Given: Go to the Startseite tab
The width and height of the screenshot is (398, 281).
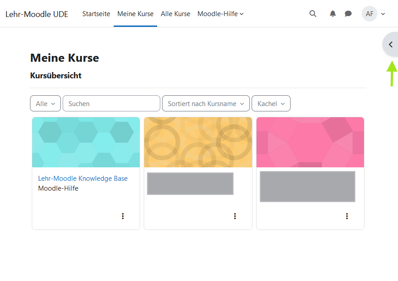Looking at the screenshot, I should 96,14.
